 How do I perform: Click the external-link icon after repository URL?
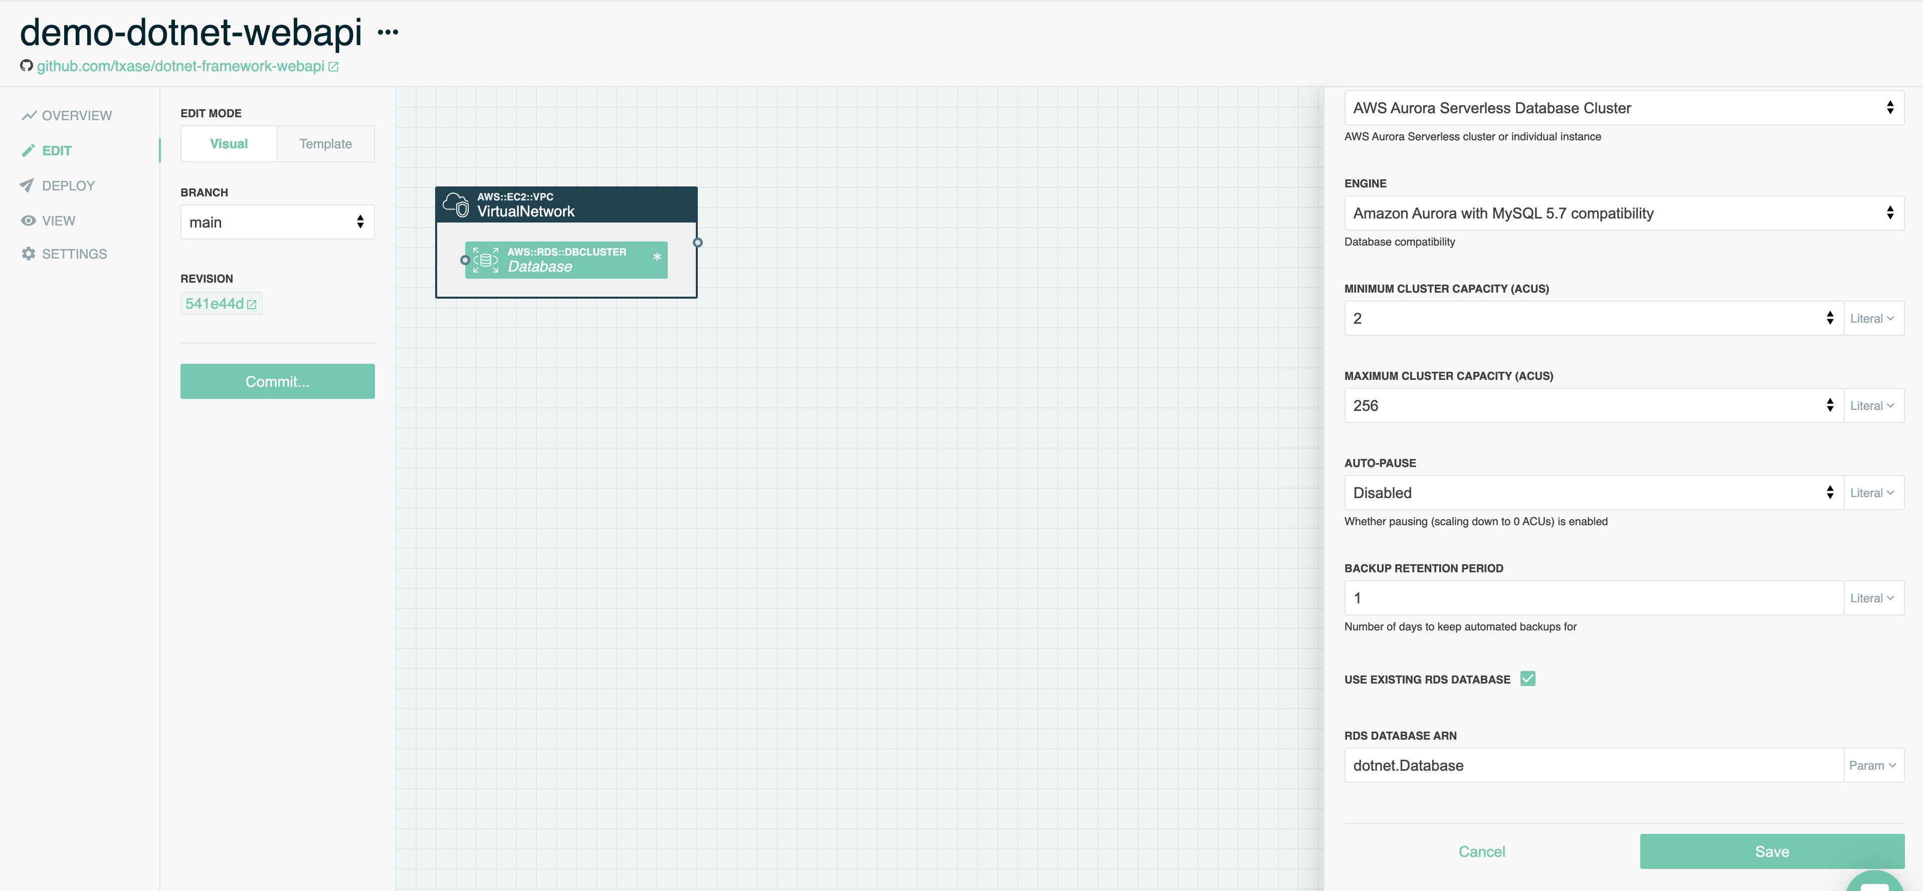[334, 67]
